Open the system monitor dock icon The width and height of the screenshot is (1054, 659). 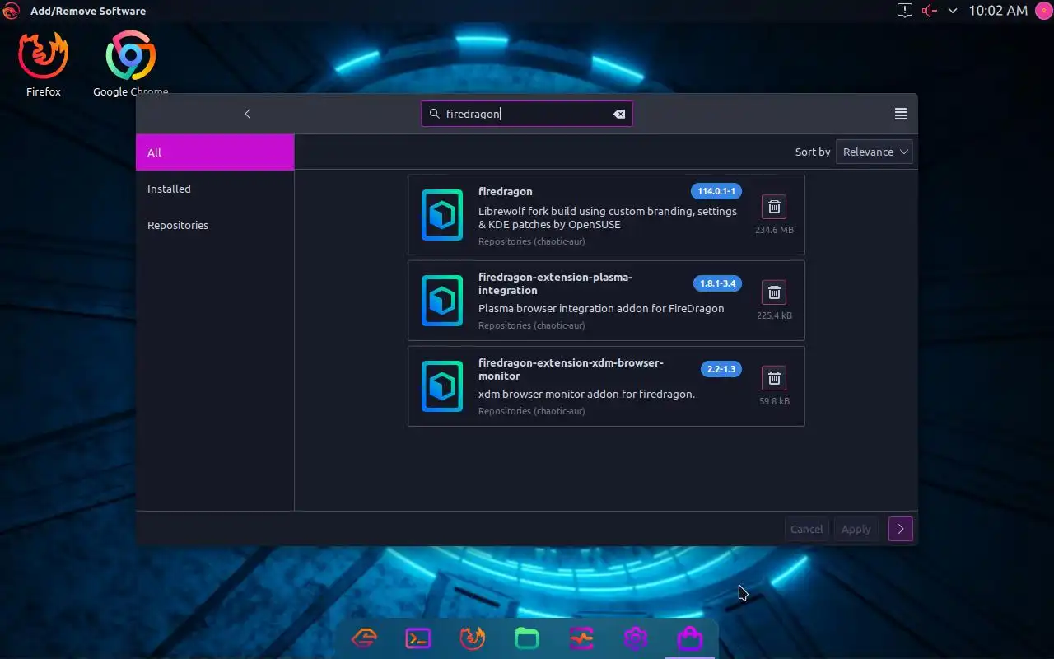click(x=581, y=638)
